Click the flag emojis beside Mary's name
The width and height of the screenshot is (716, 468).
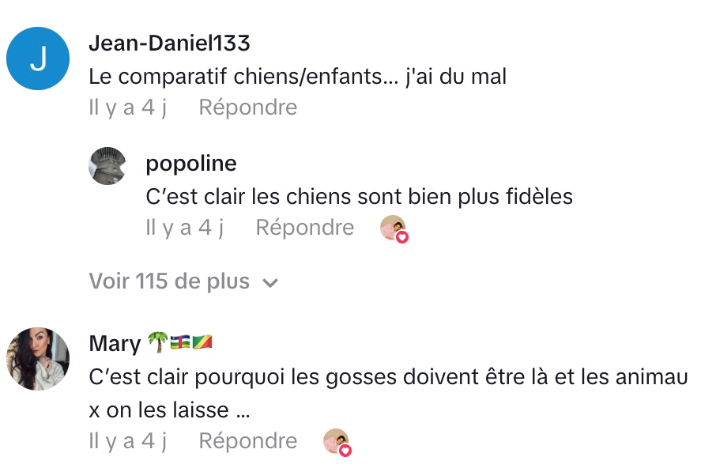192,344
